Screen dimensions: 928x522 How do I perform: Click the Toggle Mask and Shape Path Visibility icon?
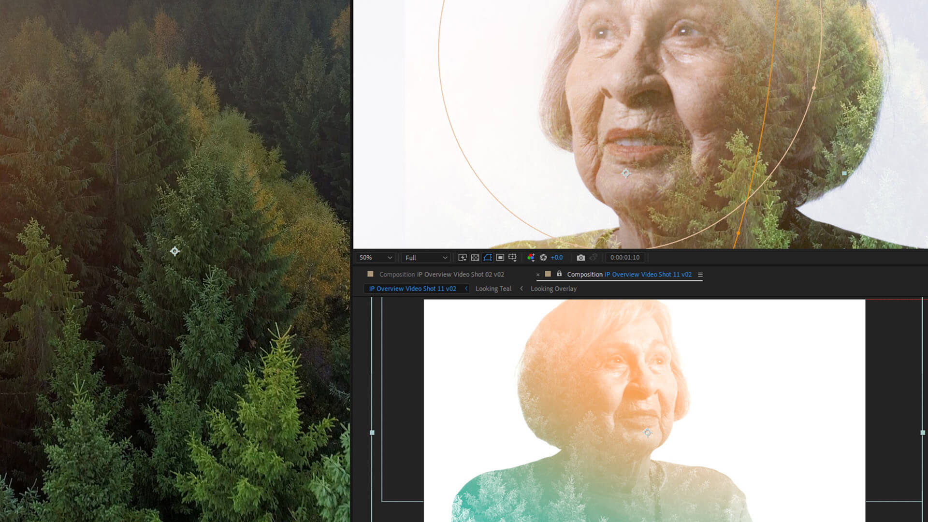pyautogui.click(x=488, y=257)
